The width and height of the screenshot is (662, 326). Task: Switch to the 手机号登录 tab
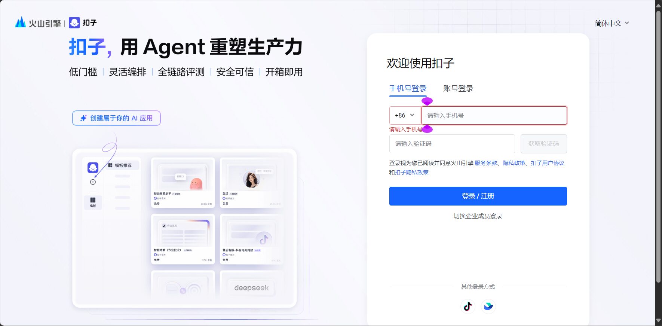click(408, 89)
